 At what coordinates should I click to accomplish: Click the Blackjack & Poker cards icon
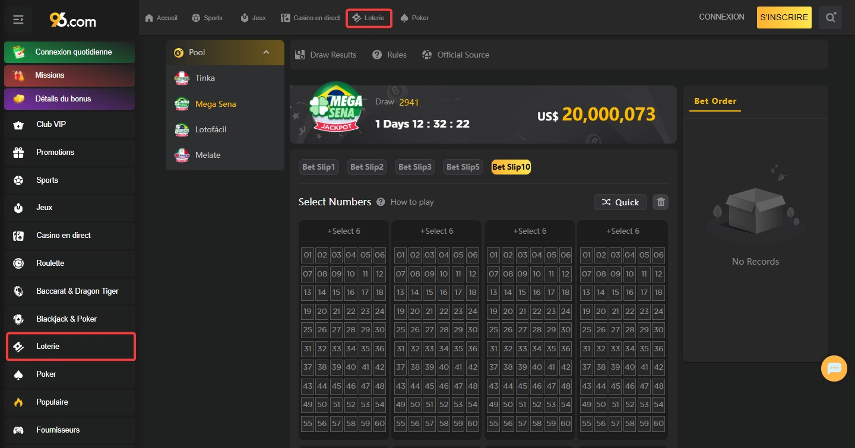click(x=18, y=319)
